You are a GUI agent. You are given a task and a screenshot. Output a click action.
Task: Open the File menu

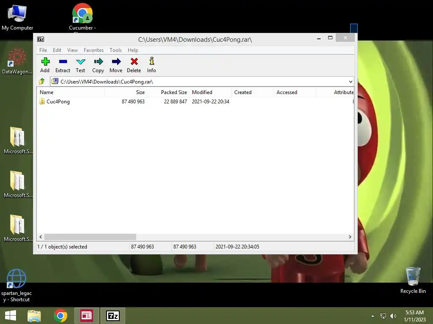tap(43, 50)
